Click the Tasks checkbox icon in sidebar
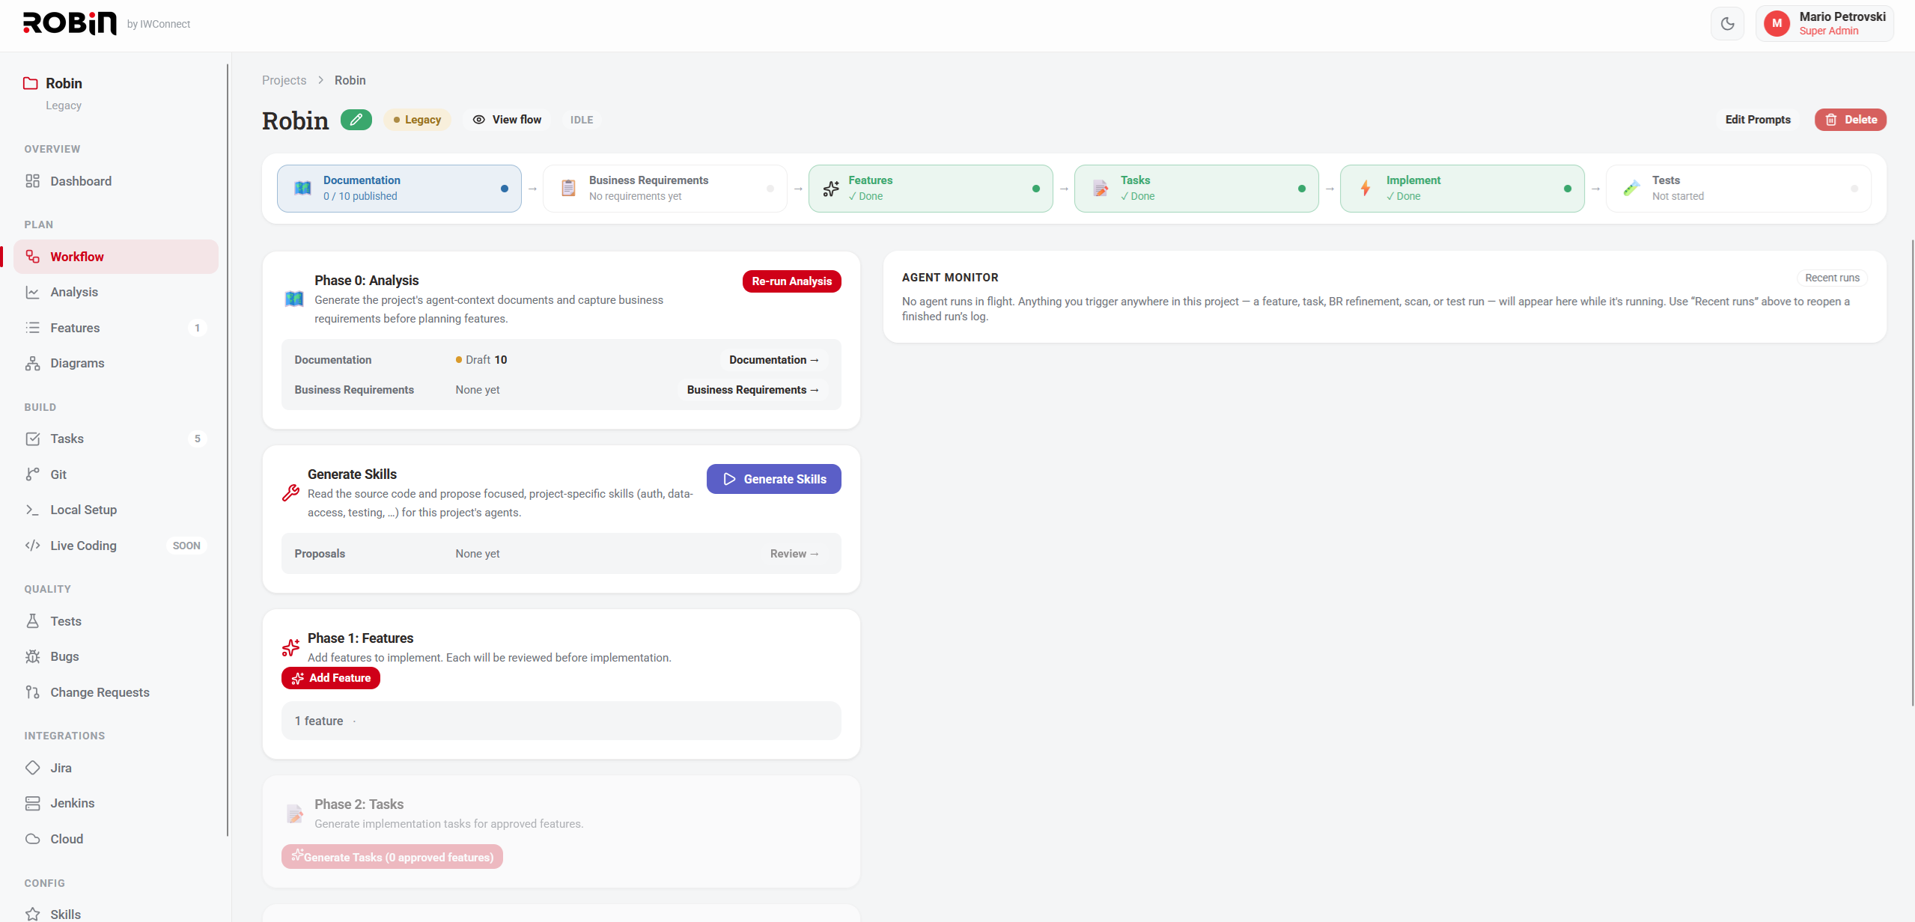The height and width of the screenshot is (922, 1915). 32,439
